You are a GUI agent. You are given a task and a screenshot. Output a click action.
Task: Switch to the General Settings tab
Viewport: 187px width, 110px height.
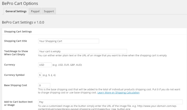point(16,11)
